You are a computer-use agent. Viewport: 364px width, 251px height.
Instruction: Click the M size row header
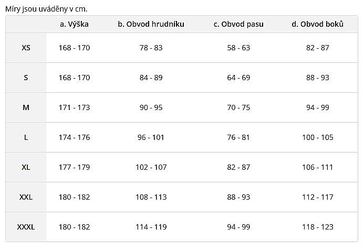(x=26, y=107)
